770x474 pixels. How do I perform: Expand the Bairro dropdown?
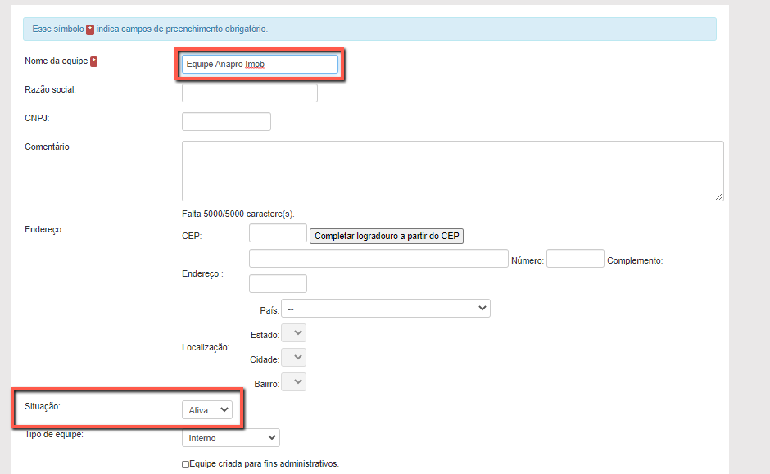[293, 382]
